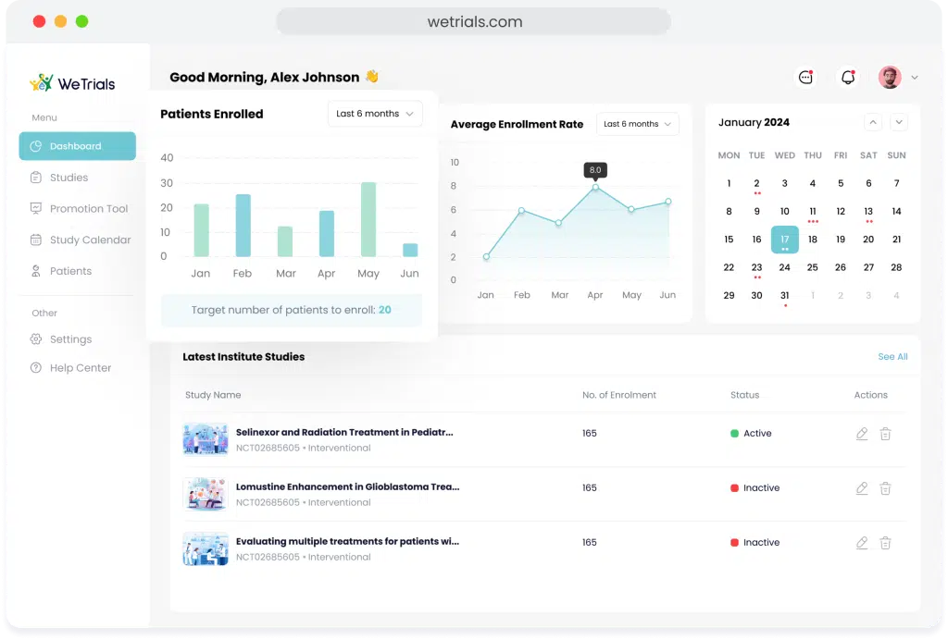Viewport: 948px width, 640px height.
Task: Click the May bar in enrollment chart
Action: (x=368, y=220)
